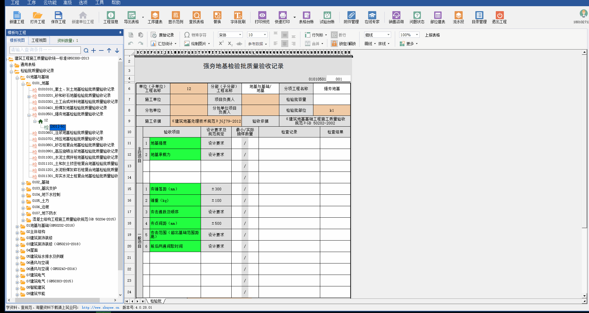Open the 云功能 menu
Viewport: 589px width, 313px height.
click(50, 3)
